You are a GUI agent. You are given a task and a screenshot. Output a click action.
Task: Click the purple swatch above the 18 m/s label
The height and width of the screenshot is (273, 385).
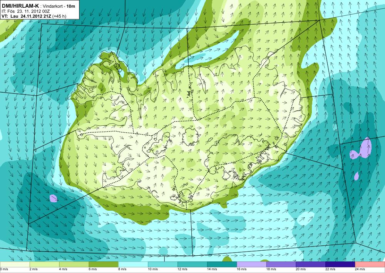pos(281,265)
